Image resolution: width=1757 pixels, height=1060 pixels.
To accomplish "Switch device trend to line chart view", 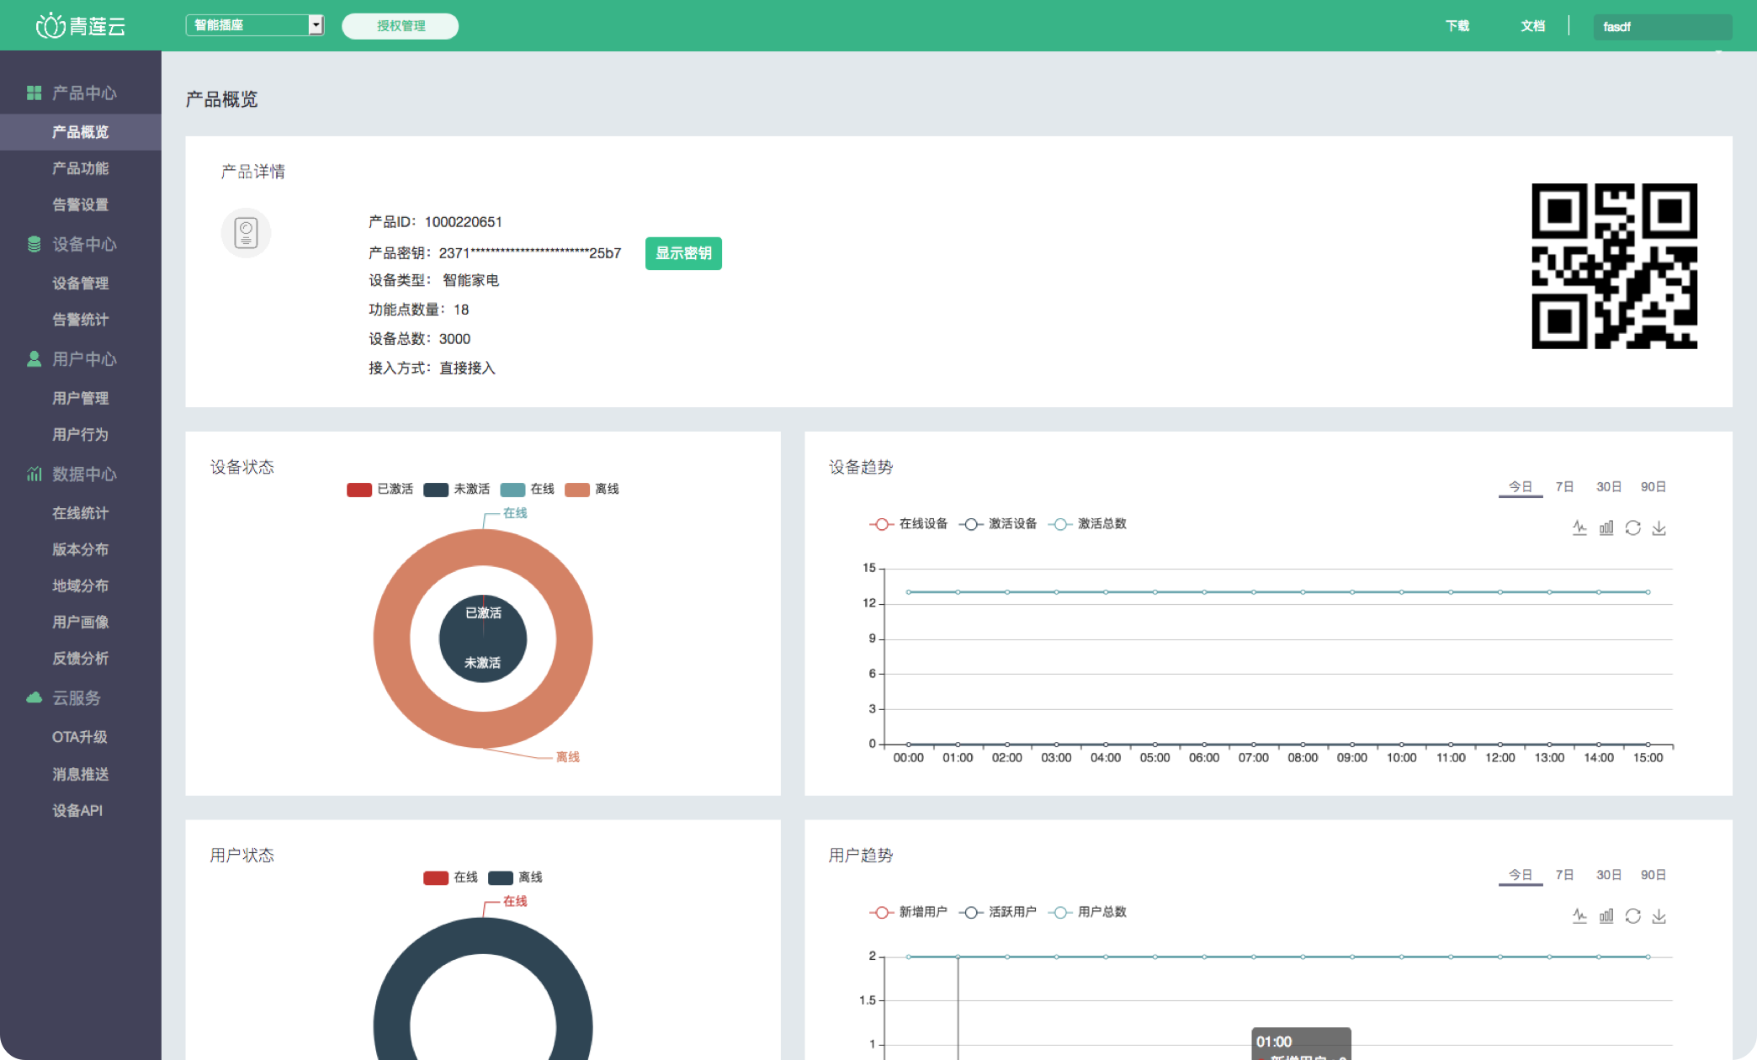I will coord(1579,527).
